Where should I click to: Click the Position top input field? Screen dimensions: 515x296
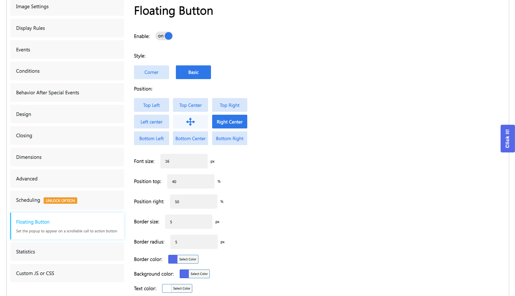point(191,182)
